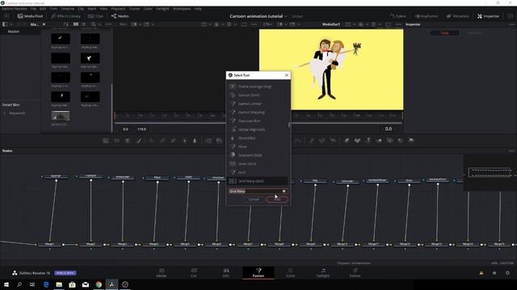Screen dimensions: 517x290
Task: Add a Merge node from the toolbar
Action: [208, 141]
